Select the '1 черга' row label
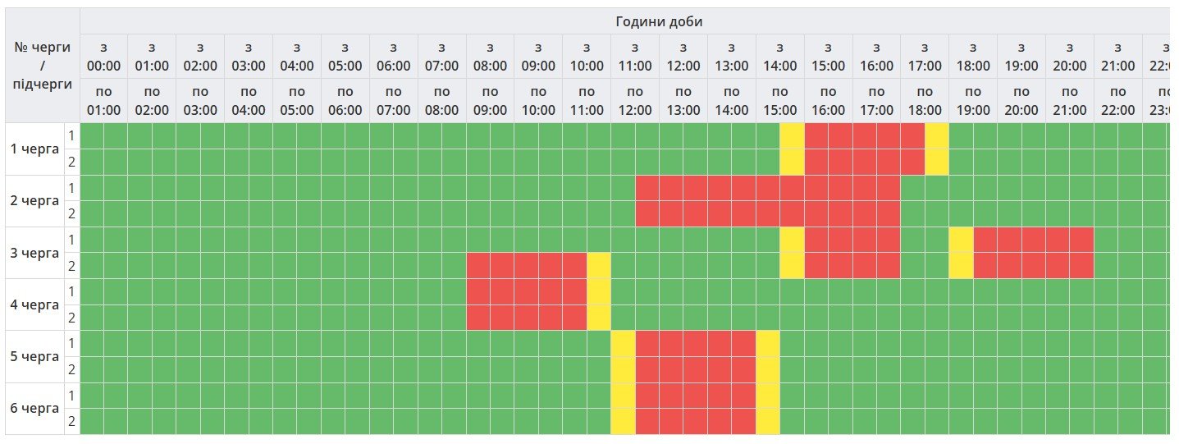Screen dimensions: 1179x444 [34, 149]
